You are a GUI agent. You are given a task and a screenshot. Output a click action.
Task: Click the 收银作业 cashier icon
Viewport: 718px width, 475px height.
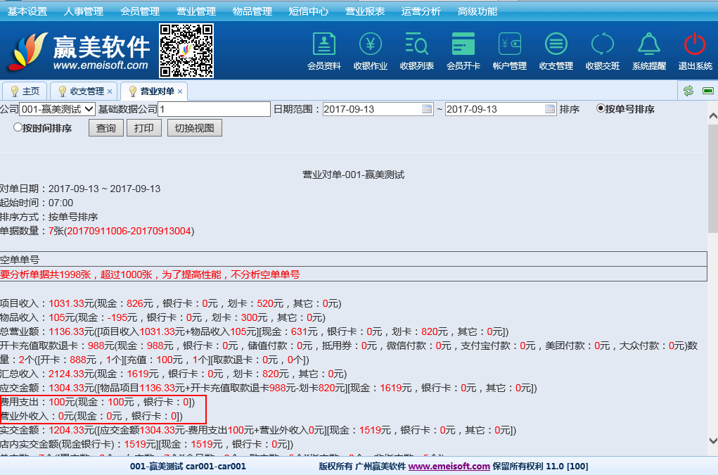[x=370, y=45]
